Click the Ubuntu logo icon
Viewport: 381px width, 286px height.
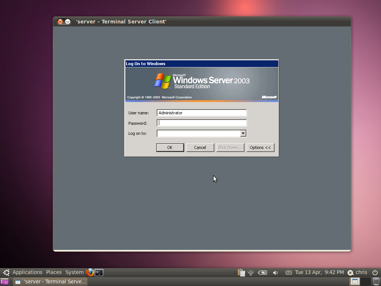click(x=6, y=272)
